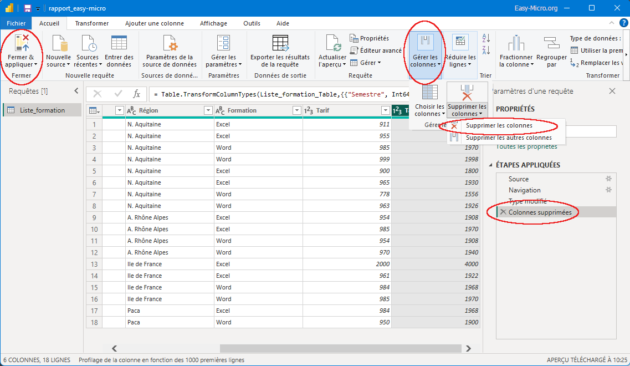Collapse the Requêtes pane with the chevron
The height and width of the screenshot is (366, 630).
click(76, 91)
